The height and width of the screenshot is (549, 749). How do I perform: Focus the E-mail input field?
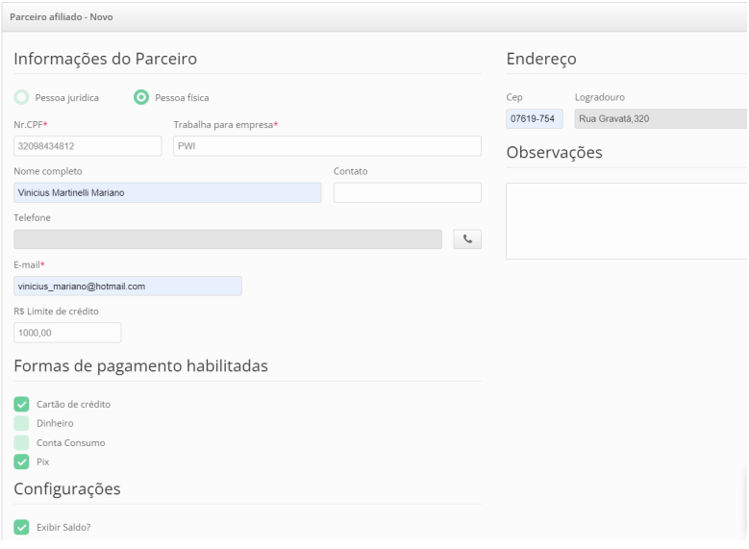(127, 287)
